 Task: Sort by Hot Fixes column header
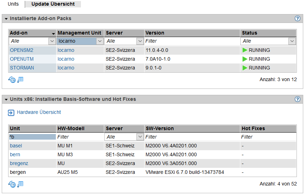click(268, 128)
